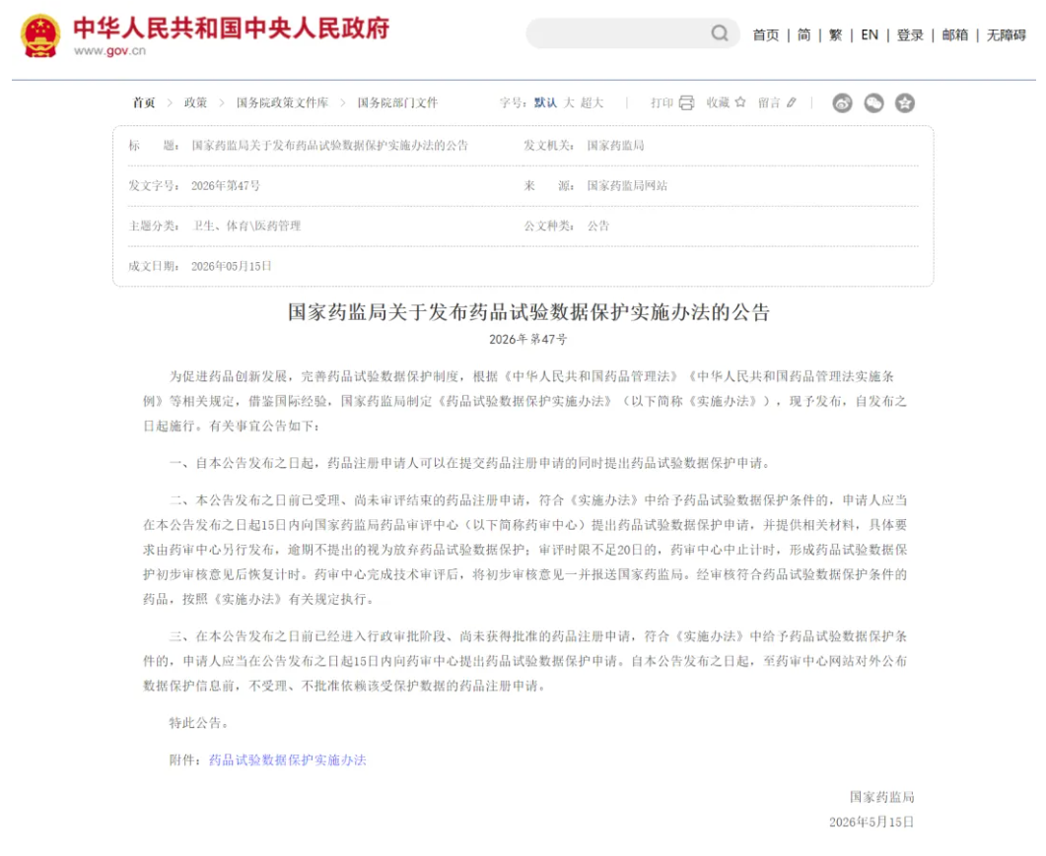Click subtitle 2026年 第47号 under headline
This screenshot has width=1046, height=856.
(528, 339)
